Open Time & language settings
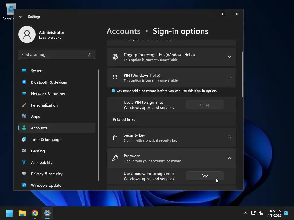 [57, 140]
